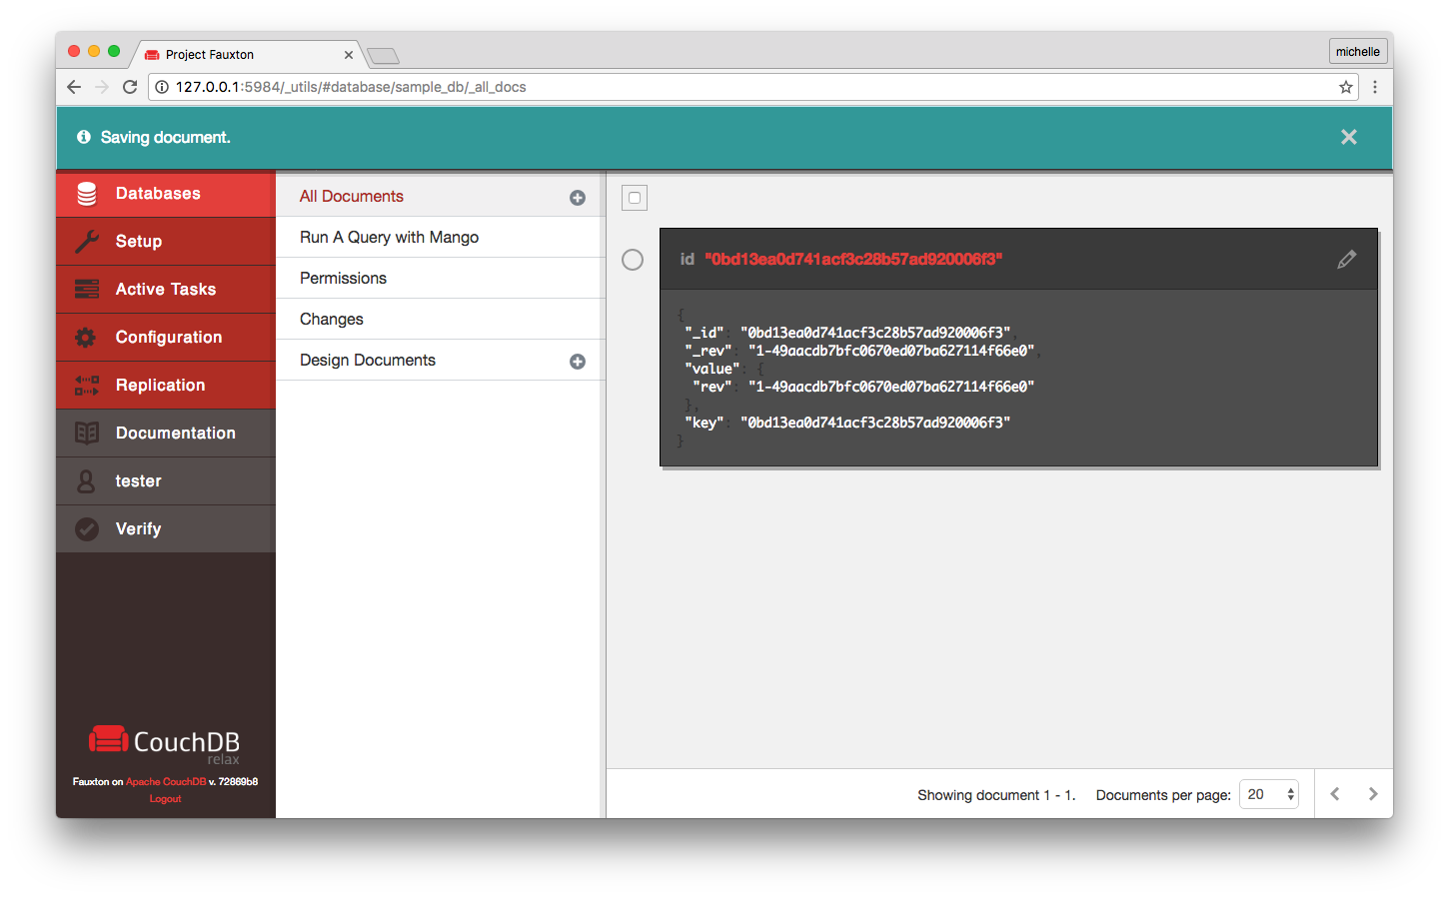Open Documents per page dropdown
Screen dimensions: 1449x898
(x=1269, y=794)
